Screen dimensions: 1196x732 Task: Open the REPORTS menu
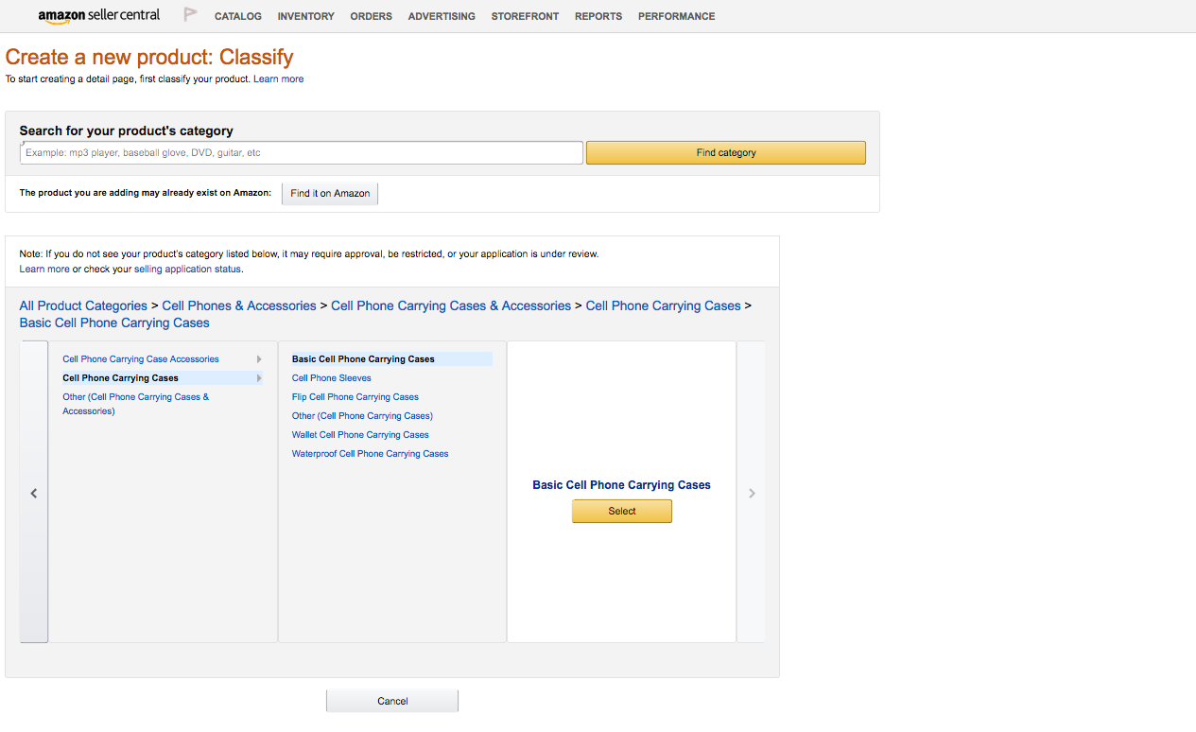(598, 16)
